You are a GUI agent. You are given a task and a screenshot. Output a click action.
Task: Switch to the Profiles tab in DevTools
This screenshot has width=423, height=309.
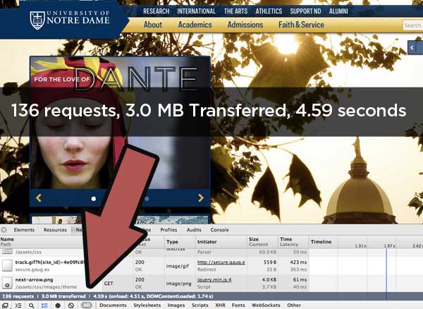pyautogui.click(x=168, y=230)
